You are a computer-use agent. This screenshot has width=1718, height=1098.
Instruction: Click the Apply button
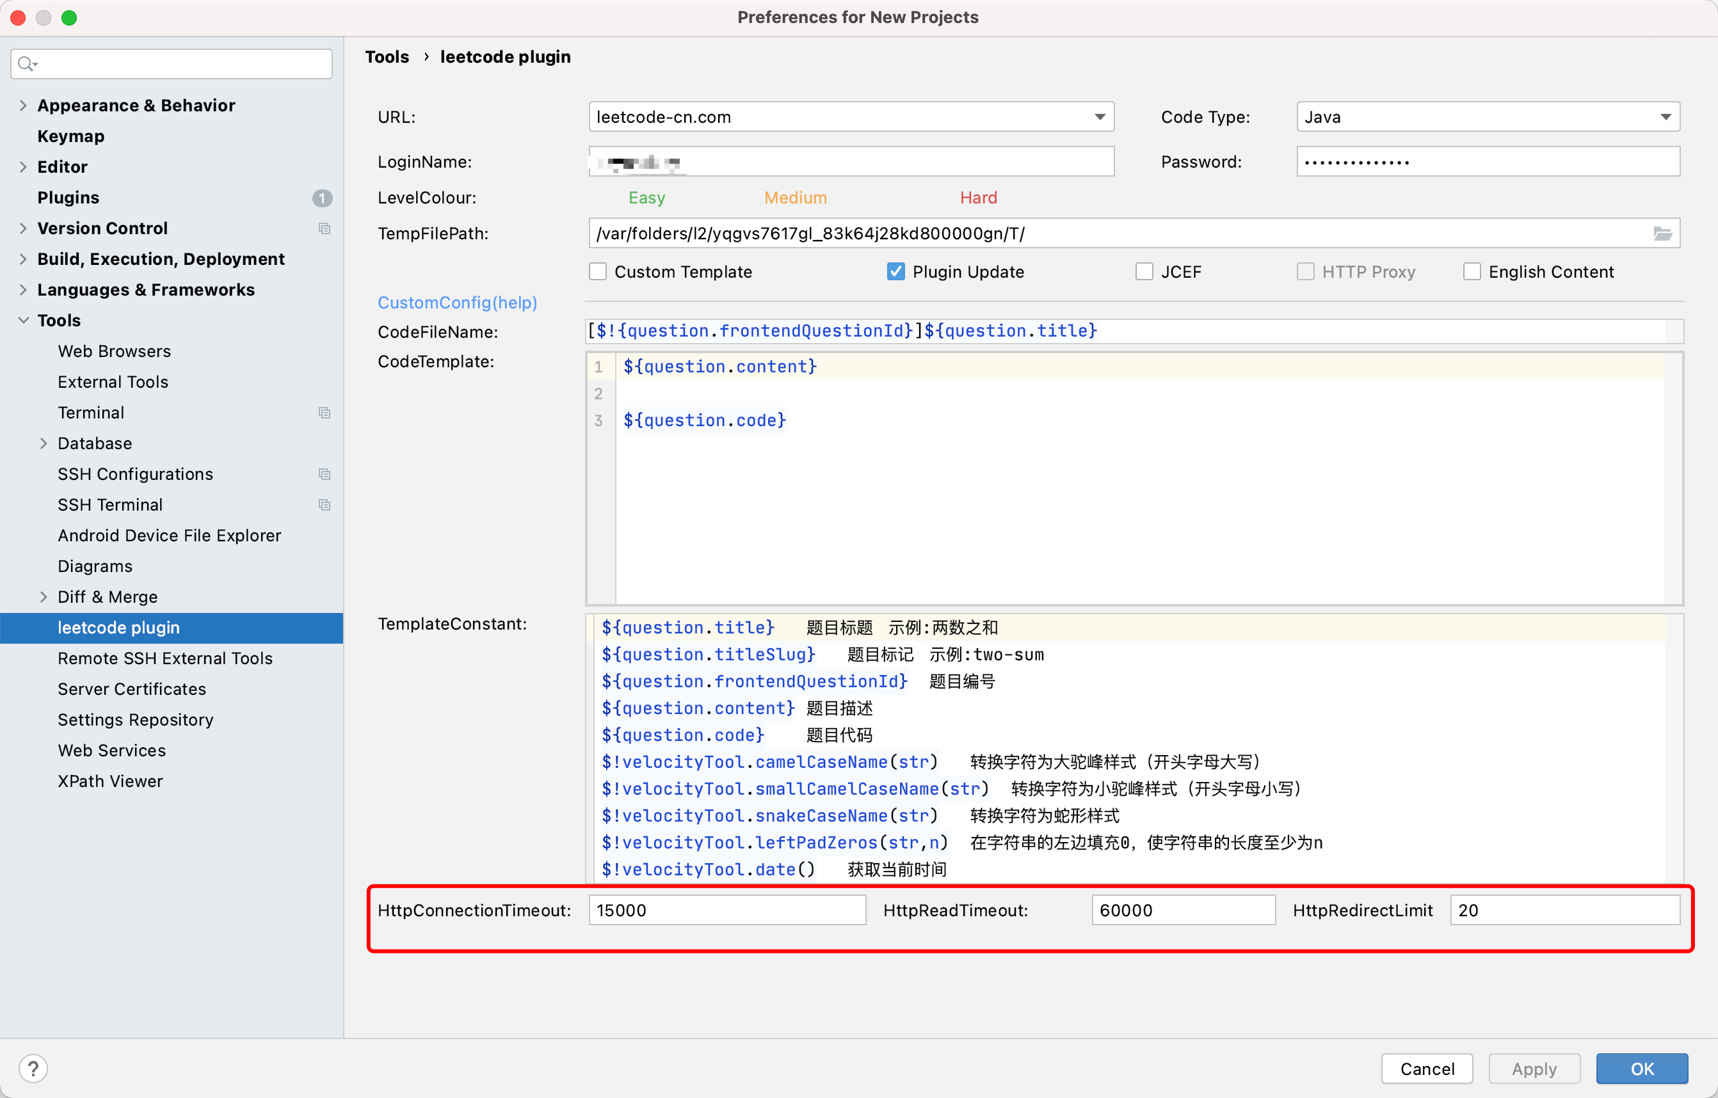point(1534,1068)
